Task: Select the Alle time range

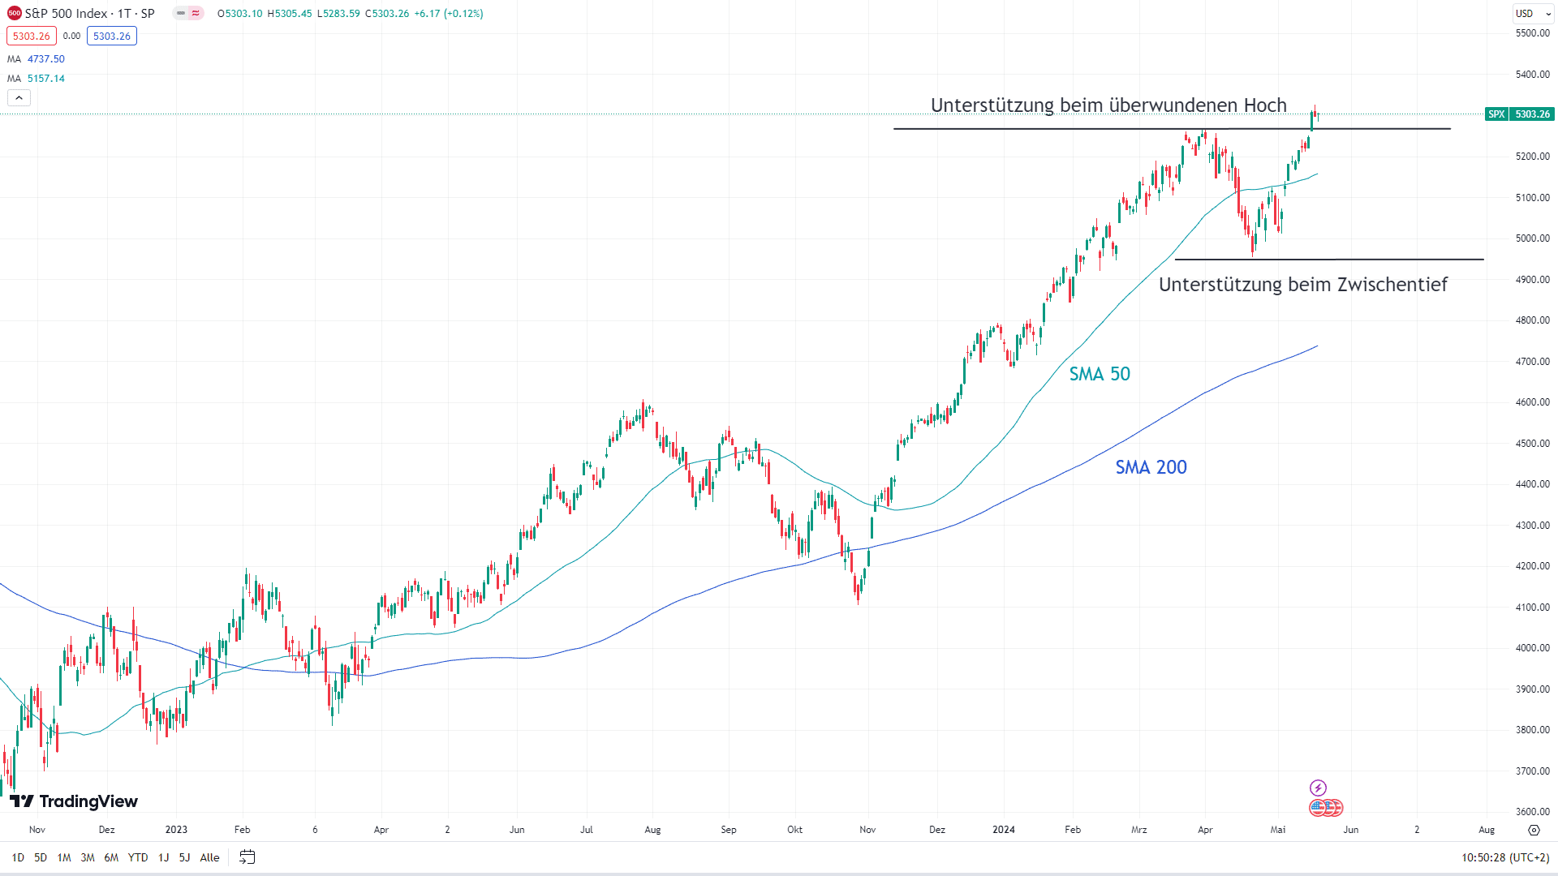Action: pyautogui.click(x=209, y=857)
